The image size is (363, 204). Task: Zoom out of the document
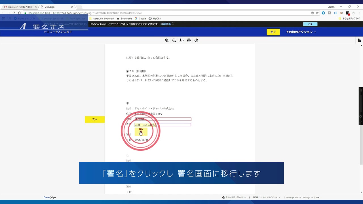[174, 40]
